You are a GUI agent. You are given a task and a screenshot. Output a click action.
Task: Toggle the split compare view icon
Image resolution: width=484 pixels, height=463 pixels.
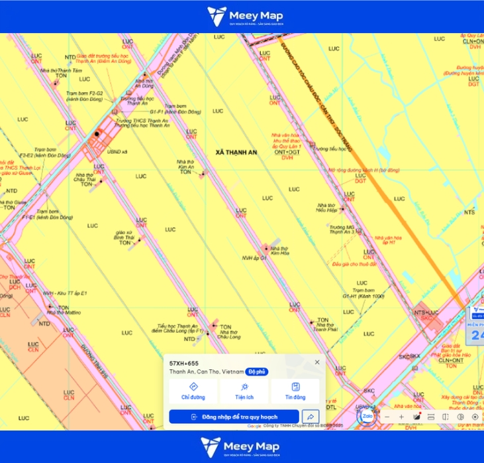point(446,417)
